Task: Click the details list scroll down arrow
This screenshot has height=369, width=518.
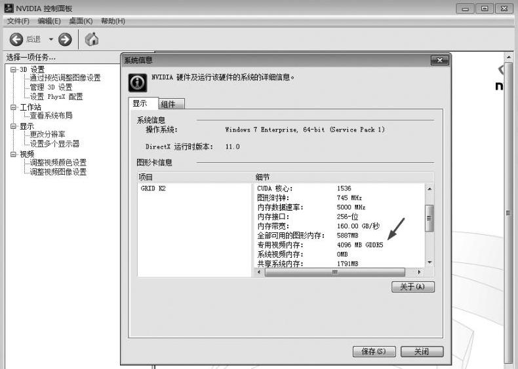Action: click(429, 262)
